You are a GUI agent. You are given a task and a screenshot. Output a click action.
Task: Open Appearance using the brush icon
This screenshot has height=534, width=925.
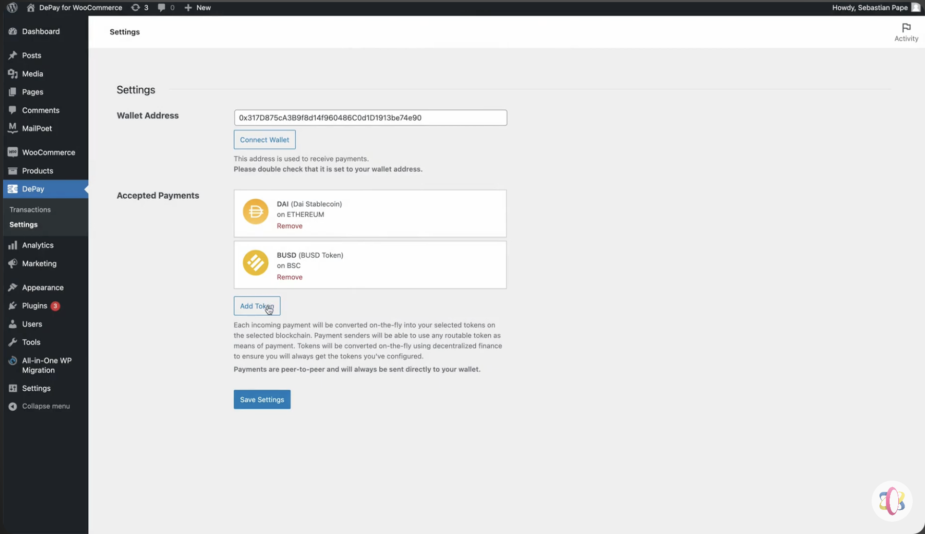tap(13, 287)
